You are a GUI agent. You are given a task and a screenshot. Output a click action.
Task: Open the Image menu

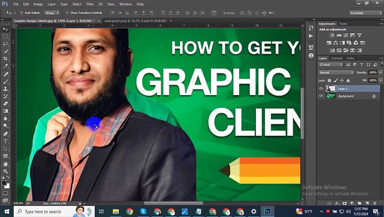38,4
